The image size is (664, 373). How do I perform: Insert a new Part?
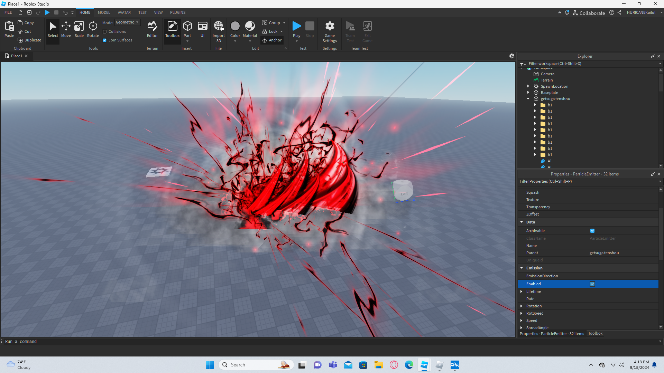point(187,27)
